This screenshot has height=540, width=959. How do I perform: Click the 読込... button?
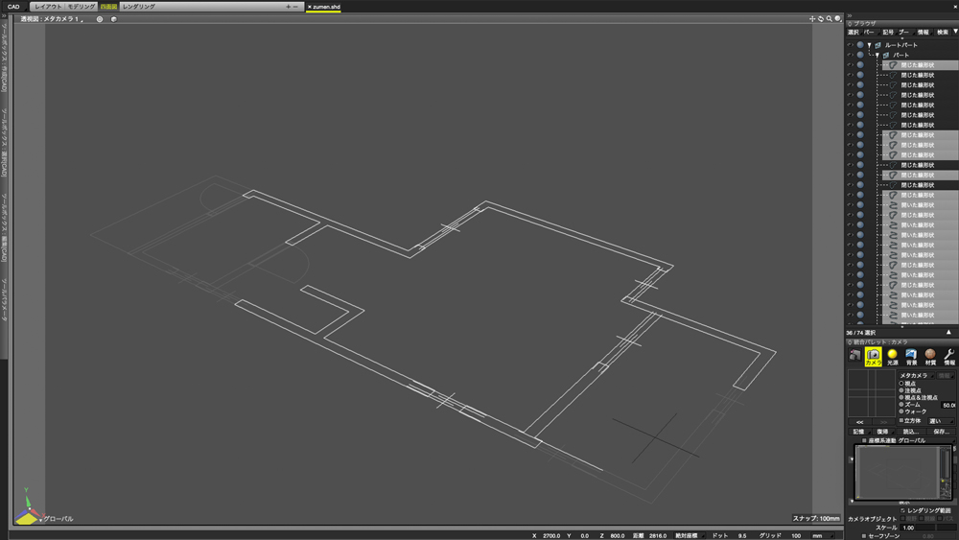click(x=911, y=432)
